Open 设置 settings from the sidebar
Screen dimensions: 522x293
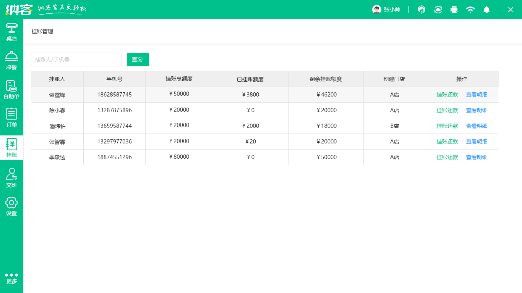point(11,206)
